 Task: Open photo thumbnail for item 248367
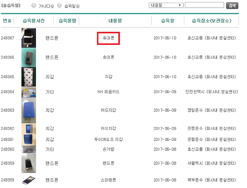(29, 38)
